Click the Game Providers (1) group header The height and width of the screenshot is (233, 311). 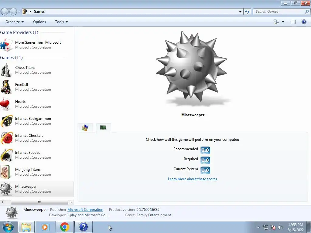coord(19,32)
